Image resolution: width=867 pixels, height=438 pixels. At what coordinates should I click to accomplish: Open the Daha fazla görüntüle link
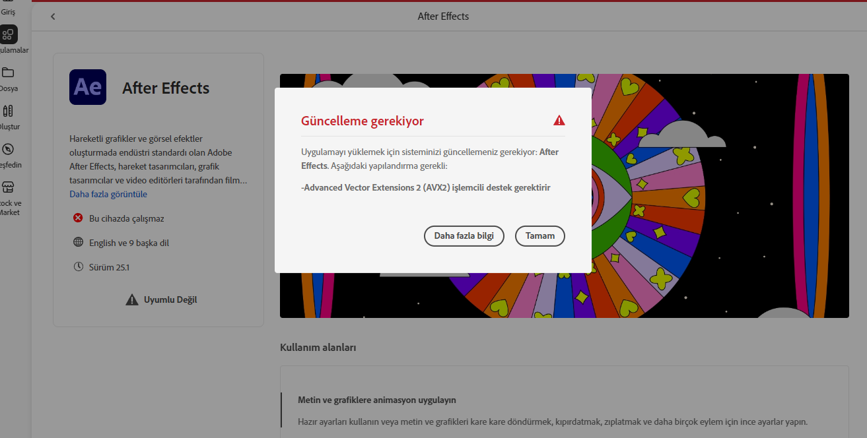point(108,194)
